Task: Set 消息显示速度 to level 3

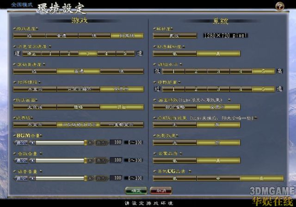Action: 87,54
